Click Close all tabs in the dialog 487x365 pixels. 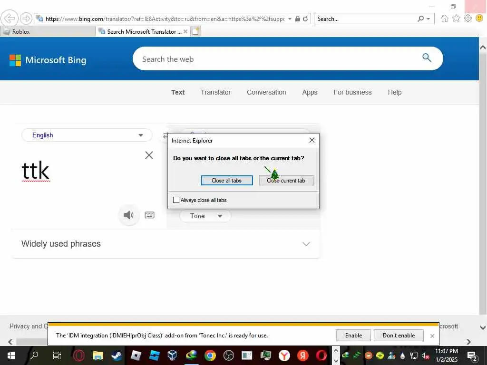pos(227,180)
